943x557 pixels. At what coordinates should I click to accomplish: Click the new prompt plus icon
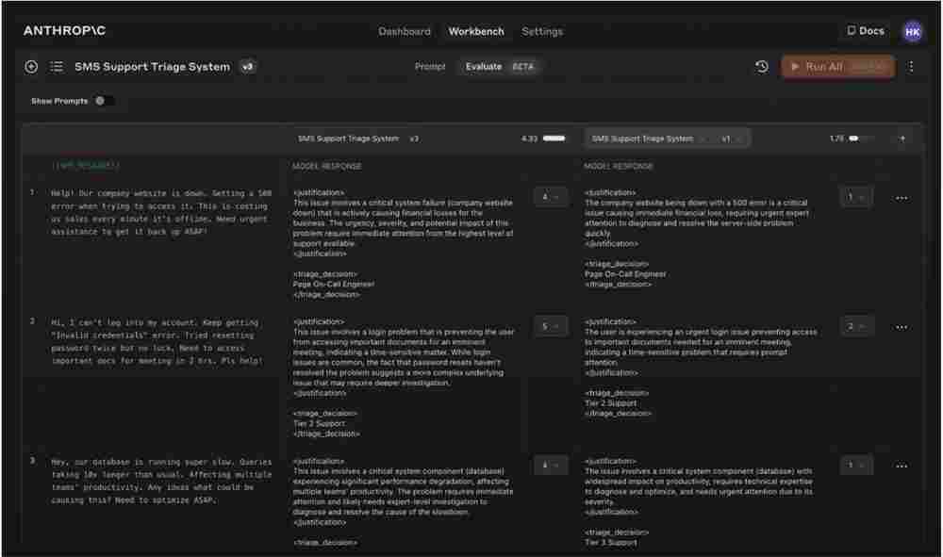[x=31, y=67]
